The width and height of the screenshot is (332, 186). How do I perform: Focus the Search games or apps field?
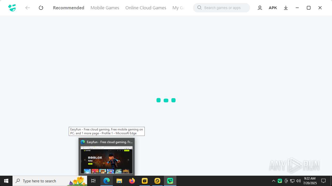pyautogui.click(x=222, y=8)
